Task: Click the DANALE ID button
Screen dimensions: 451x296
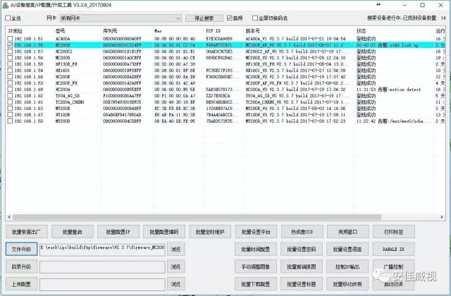Action: (x=393, y=249)
